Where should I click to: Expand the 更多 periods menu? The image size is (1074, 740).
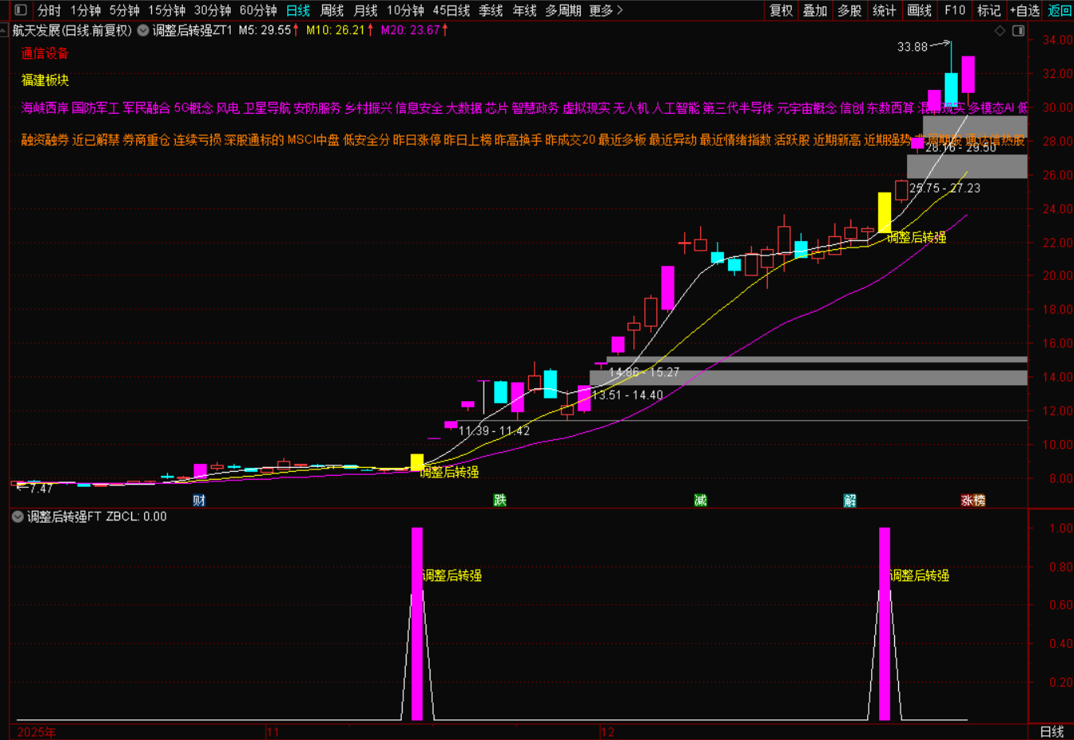tap(605, 10)
